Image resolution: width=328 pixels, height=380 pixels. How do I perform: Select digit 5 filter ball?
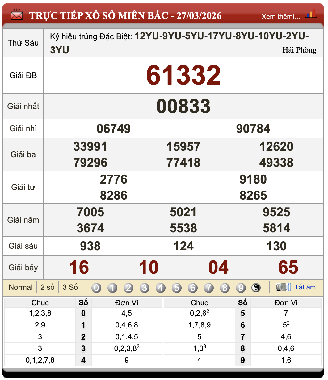tap(177, 288)
